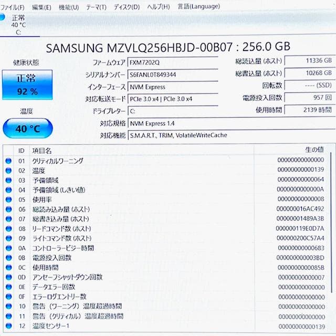336x336 pixels.
Task: Click the features field S.M.A.R.T., TRIM, VolatileWriteCache
Action: click(232, 135)
